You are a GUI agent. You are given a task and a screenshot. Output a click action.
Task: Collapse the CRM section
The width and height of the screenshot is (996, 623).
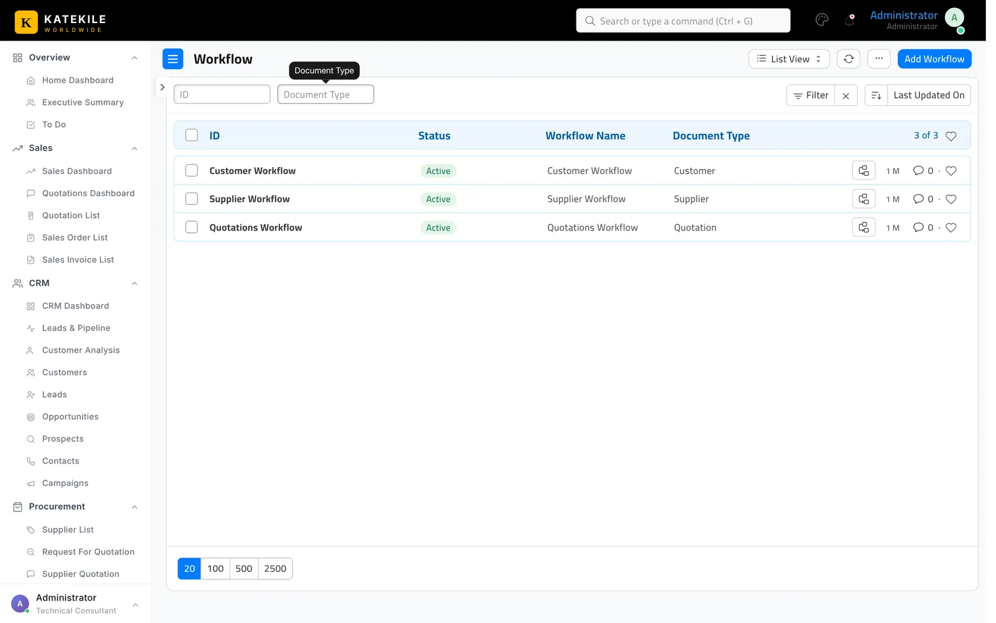134,283
